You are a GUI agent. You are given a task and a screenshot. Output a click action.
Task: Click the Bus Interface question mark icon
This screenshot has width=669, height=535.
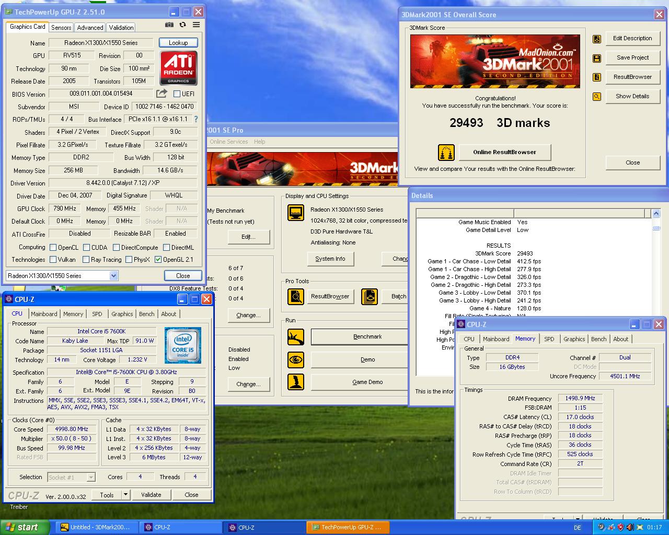click(196, 119)
